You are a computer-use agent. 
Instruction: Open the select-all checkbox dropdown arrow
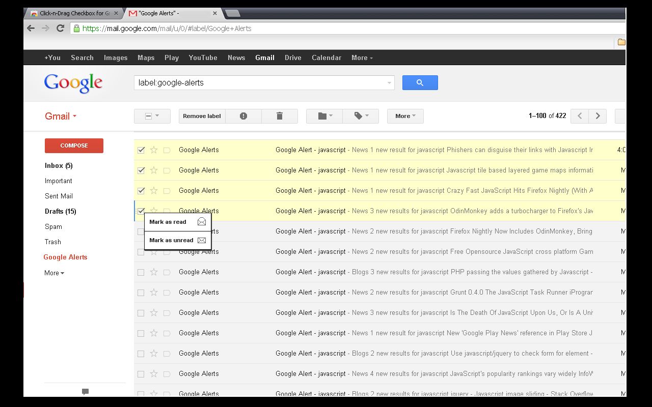point(157,116)
